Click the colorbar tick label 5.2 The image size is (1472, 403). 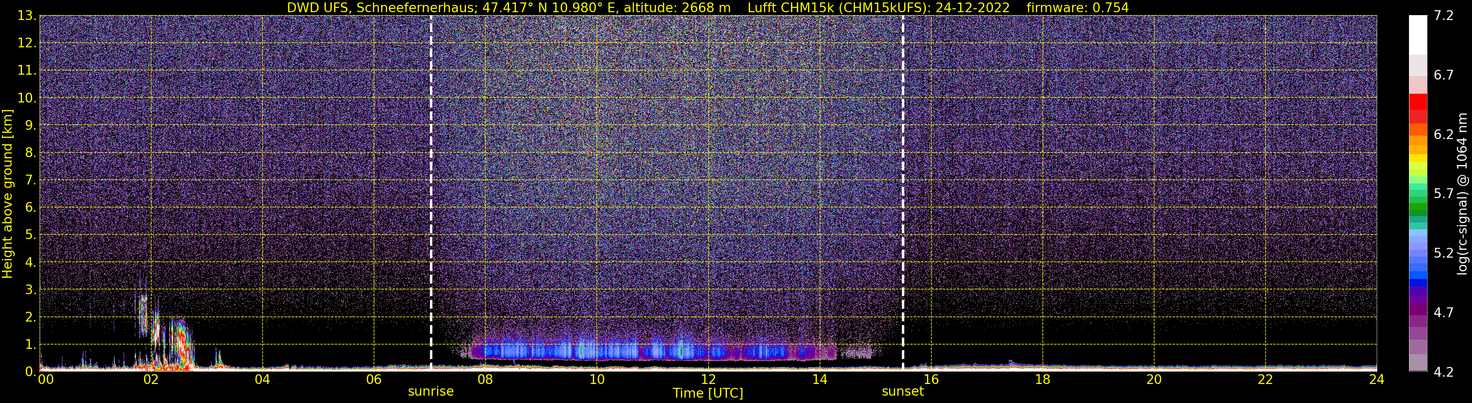click(1444, 253)
